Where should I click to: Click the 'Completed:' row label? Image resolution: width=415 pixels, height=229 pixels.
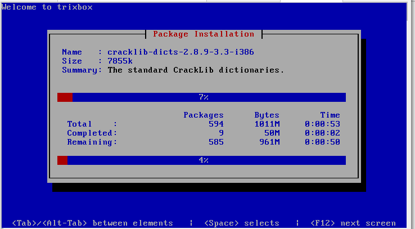point(92,133)
